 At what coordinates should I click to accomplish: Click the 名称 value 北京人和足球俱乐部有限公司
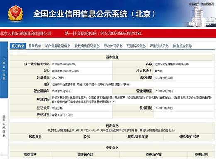(x=172, y=64)
